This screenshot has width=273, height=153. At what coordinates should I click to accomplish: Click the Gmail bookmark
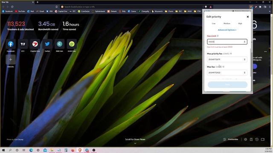pos(40,11)
